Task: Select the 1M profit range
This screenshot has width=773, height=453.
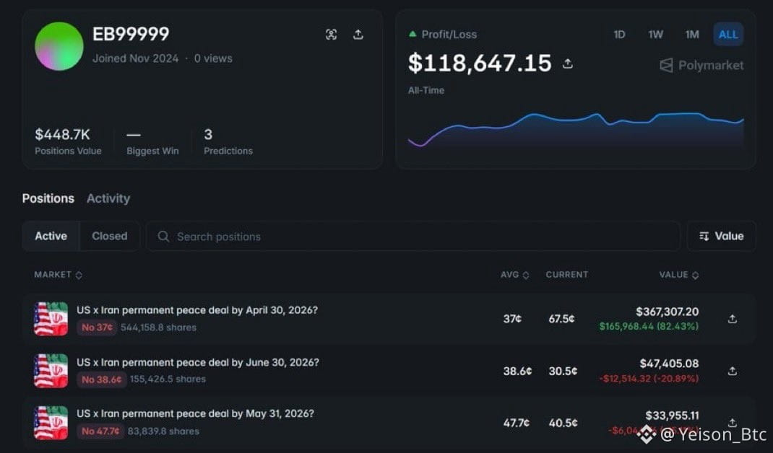Action: point(692,35)
